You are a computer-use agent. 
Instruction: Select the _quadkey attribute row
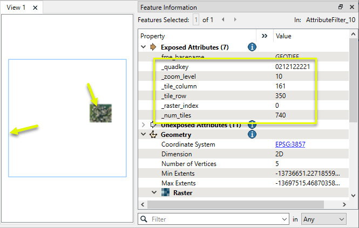216,67
